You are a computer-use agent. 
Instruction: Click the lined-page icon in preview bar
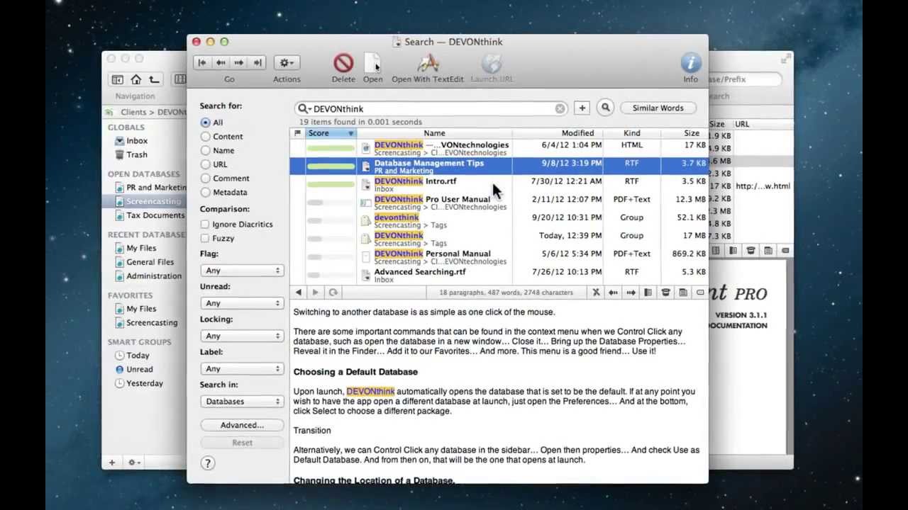[x=682, y=293]
